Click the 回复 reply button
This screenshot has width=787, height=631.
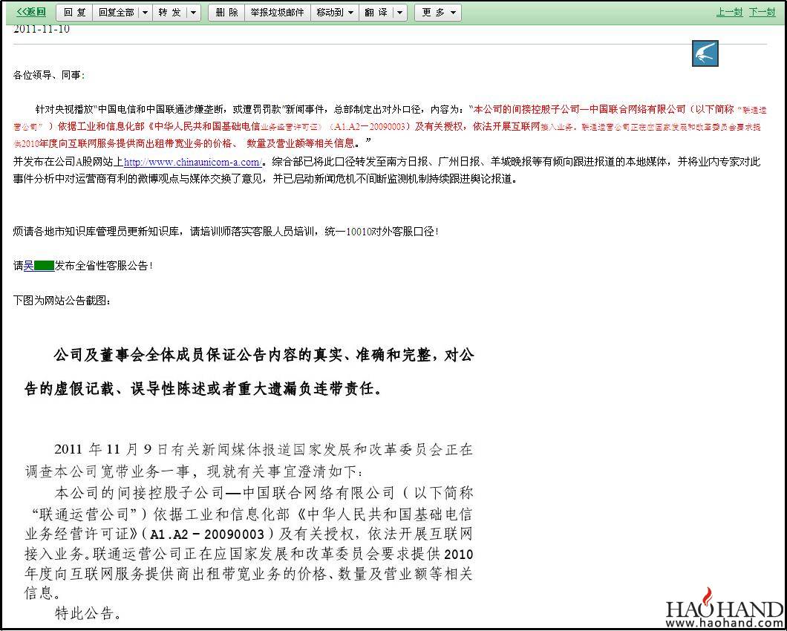[74, 13]
